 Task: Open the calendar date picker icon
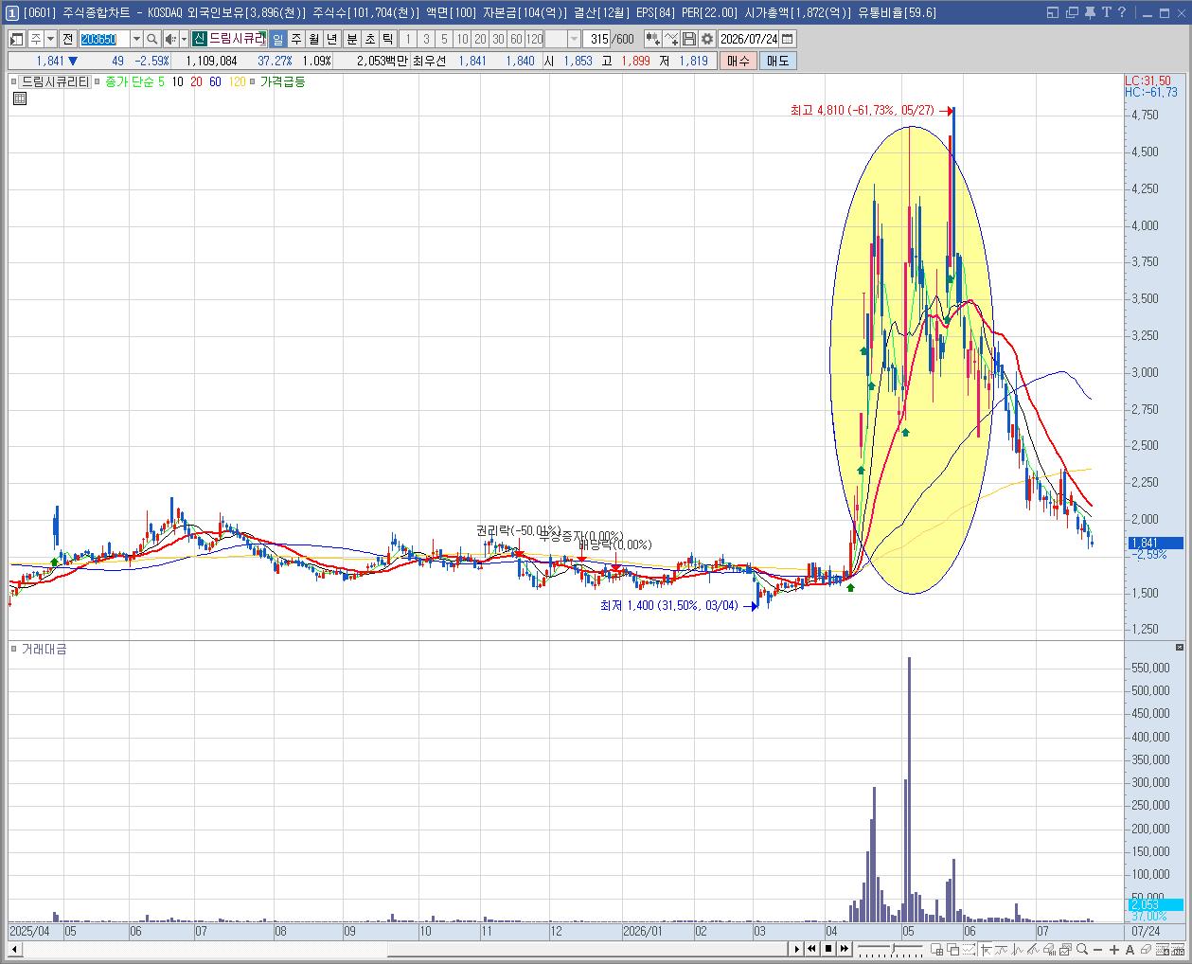click(788, 39)
